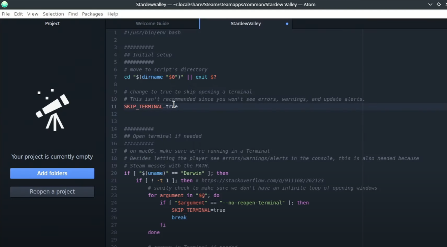Screen dimensions: 447x247
Task: Click the "## Open terminal if needed" comment
Action: pos(163,136)
